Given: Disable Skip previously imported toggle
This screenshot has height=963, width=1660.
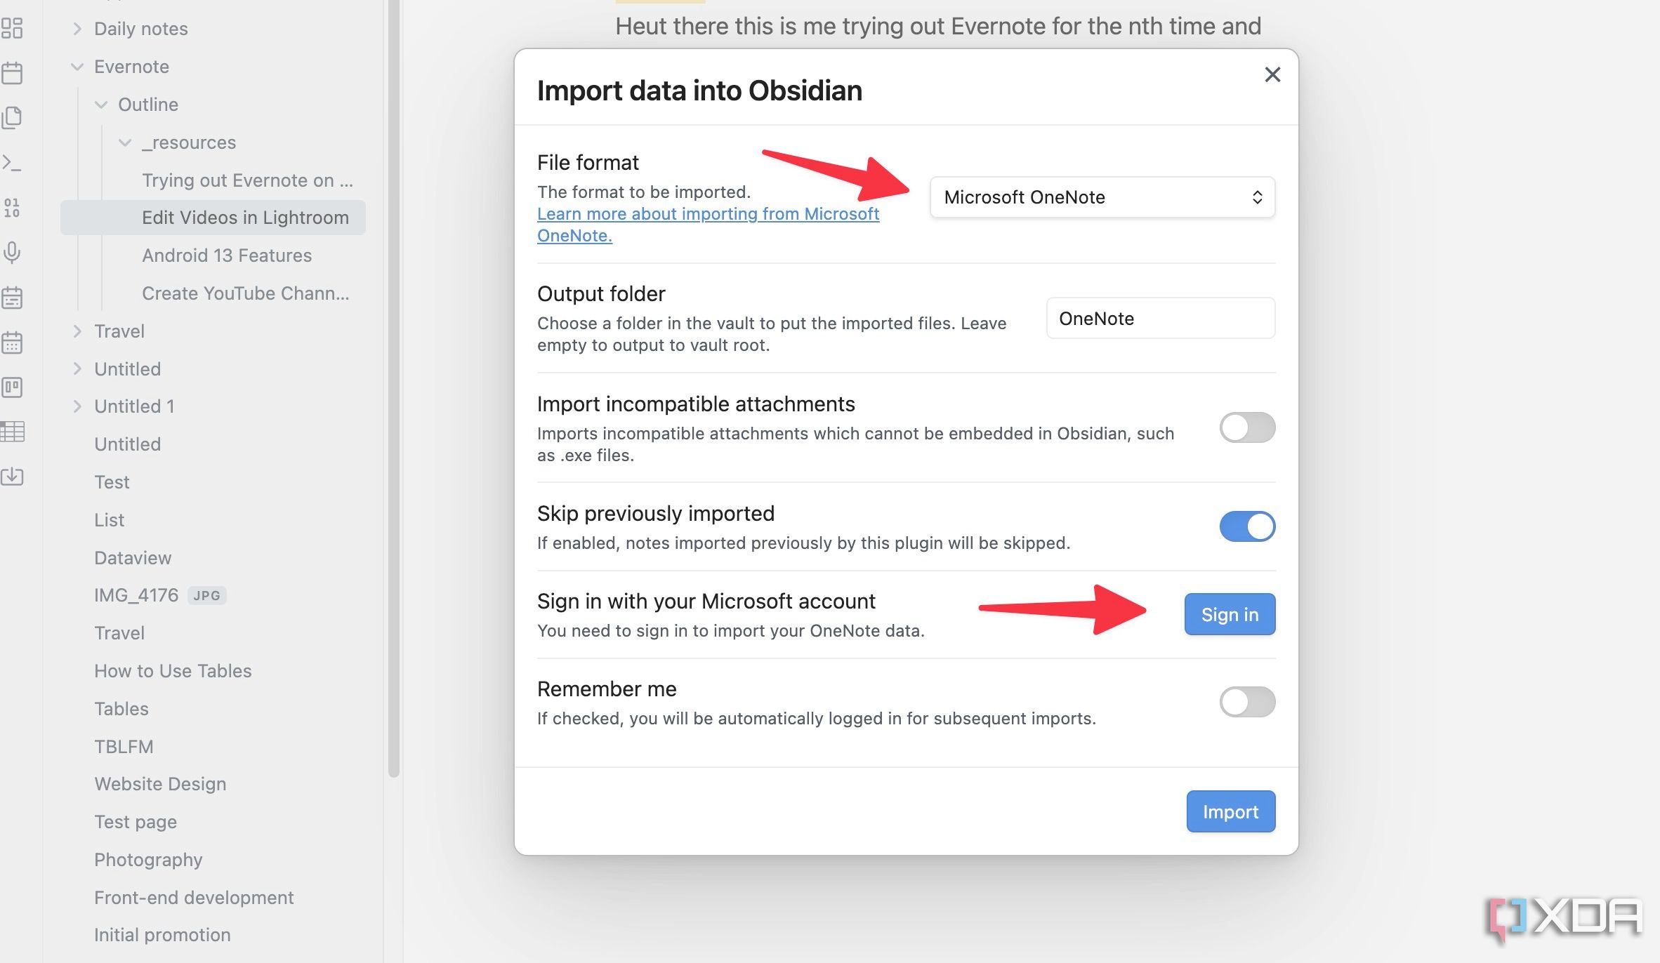Looking at the screenshot, I should [1247, 526].
